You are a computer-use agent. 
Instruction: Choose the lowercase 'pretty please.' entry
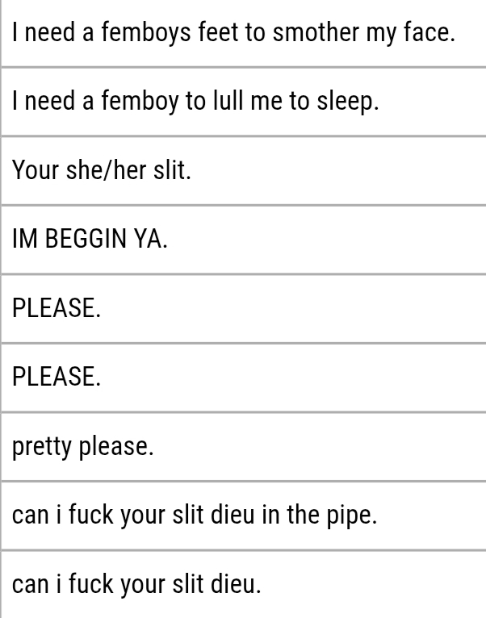point(242,447)
